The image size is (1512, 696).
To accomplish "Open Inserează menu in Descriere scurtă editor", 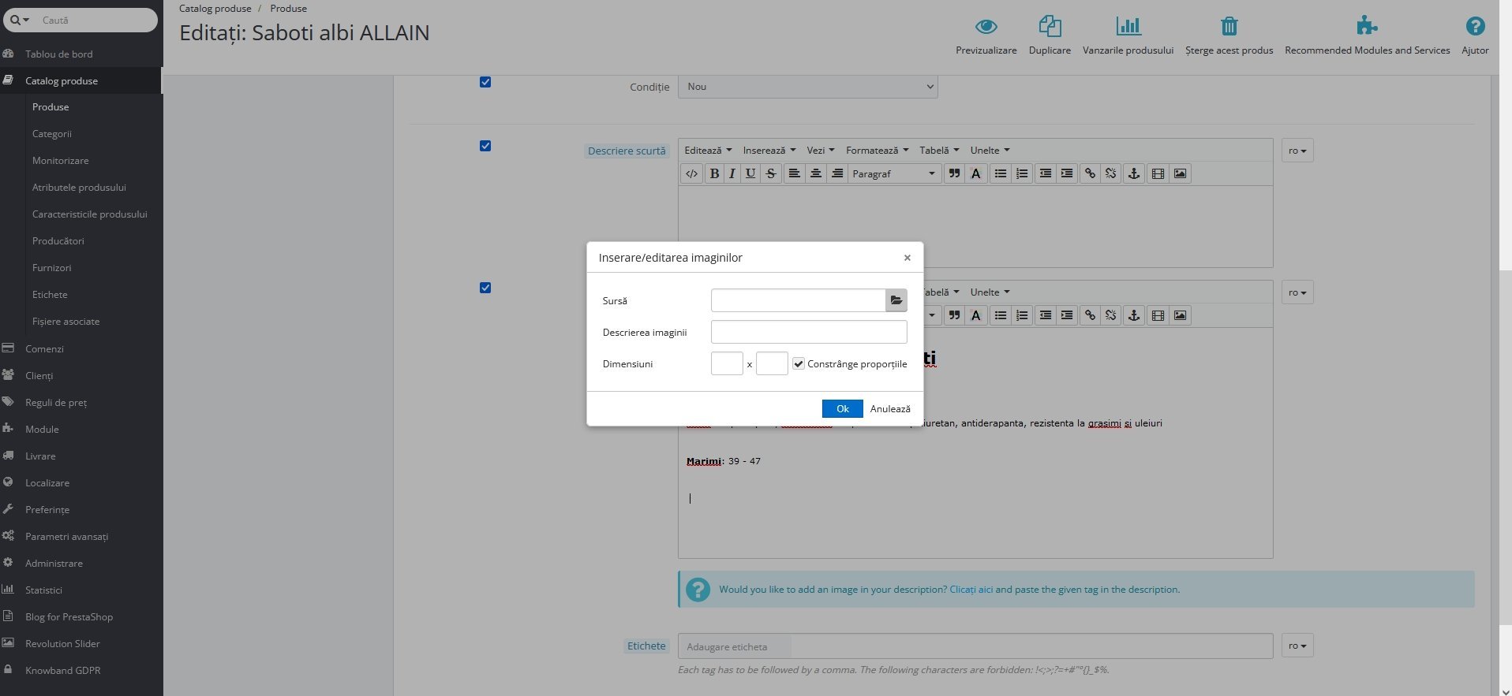I will tap(769, 150).
